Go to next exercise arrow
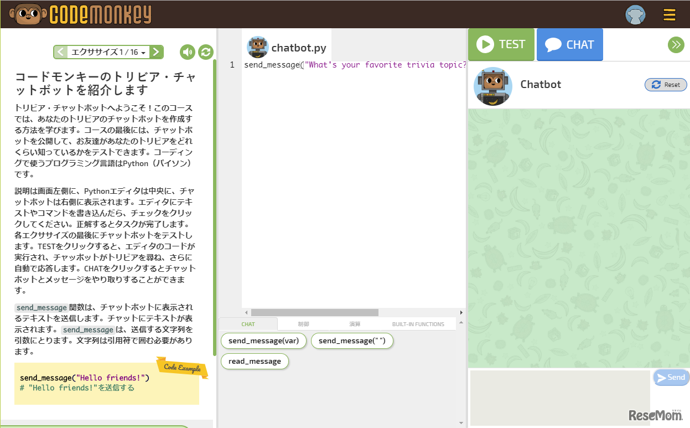The image size is (690, 428). 157,52
